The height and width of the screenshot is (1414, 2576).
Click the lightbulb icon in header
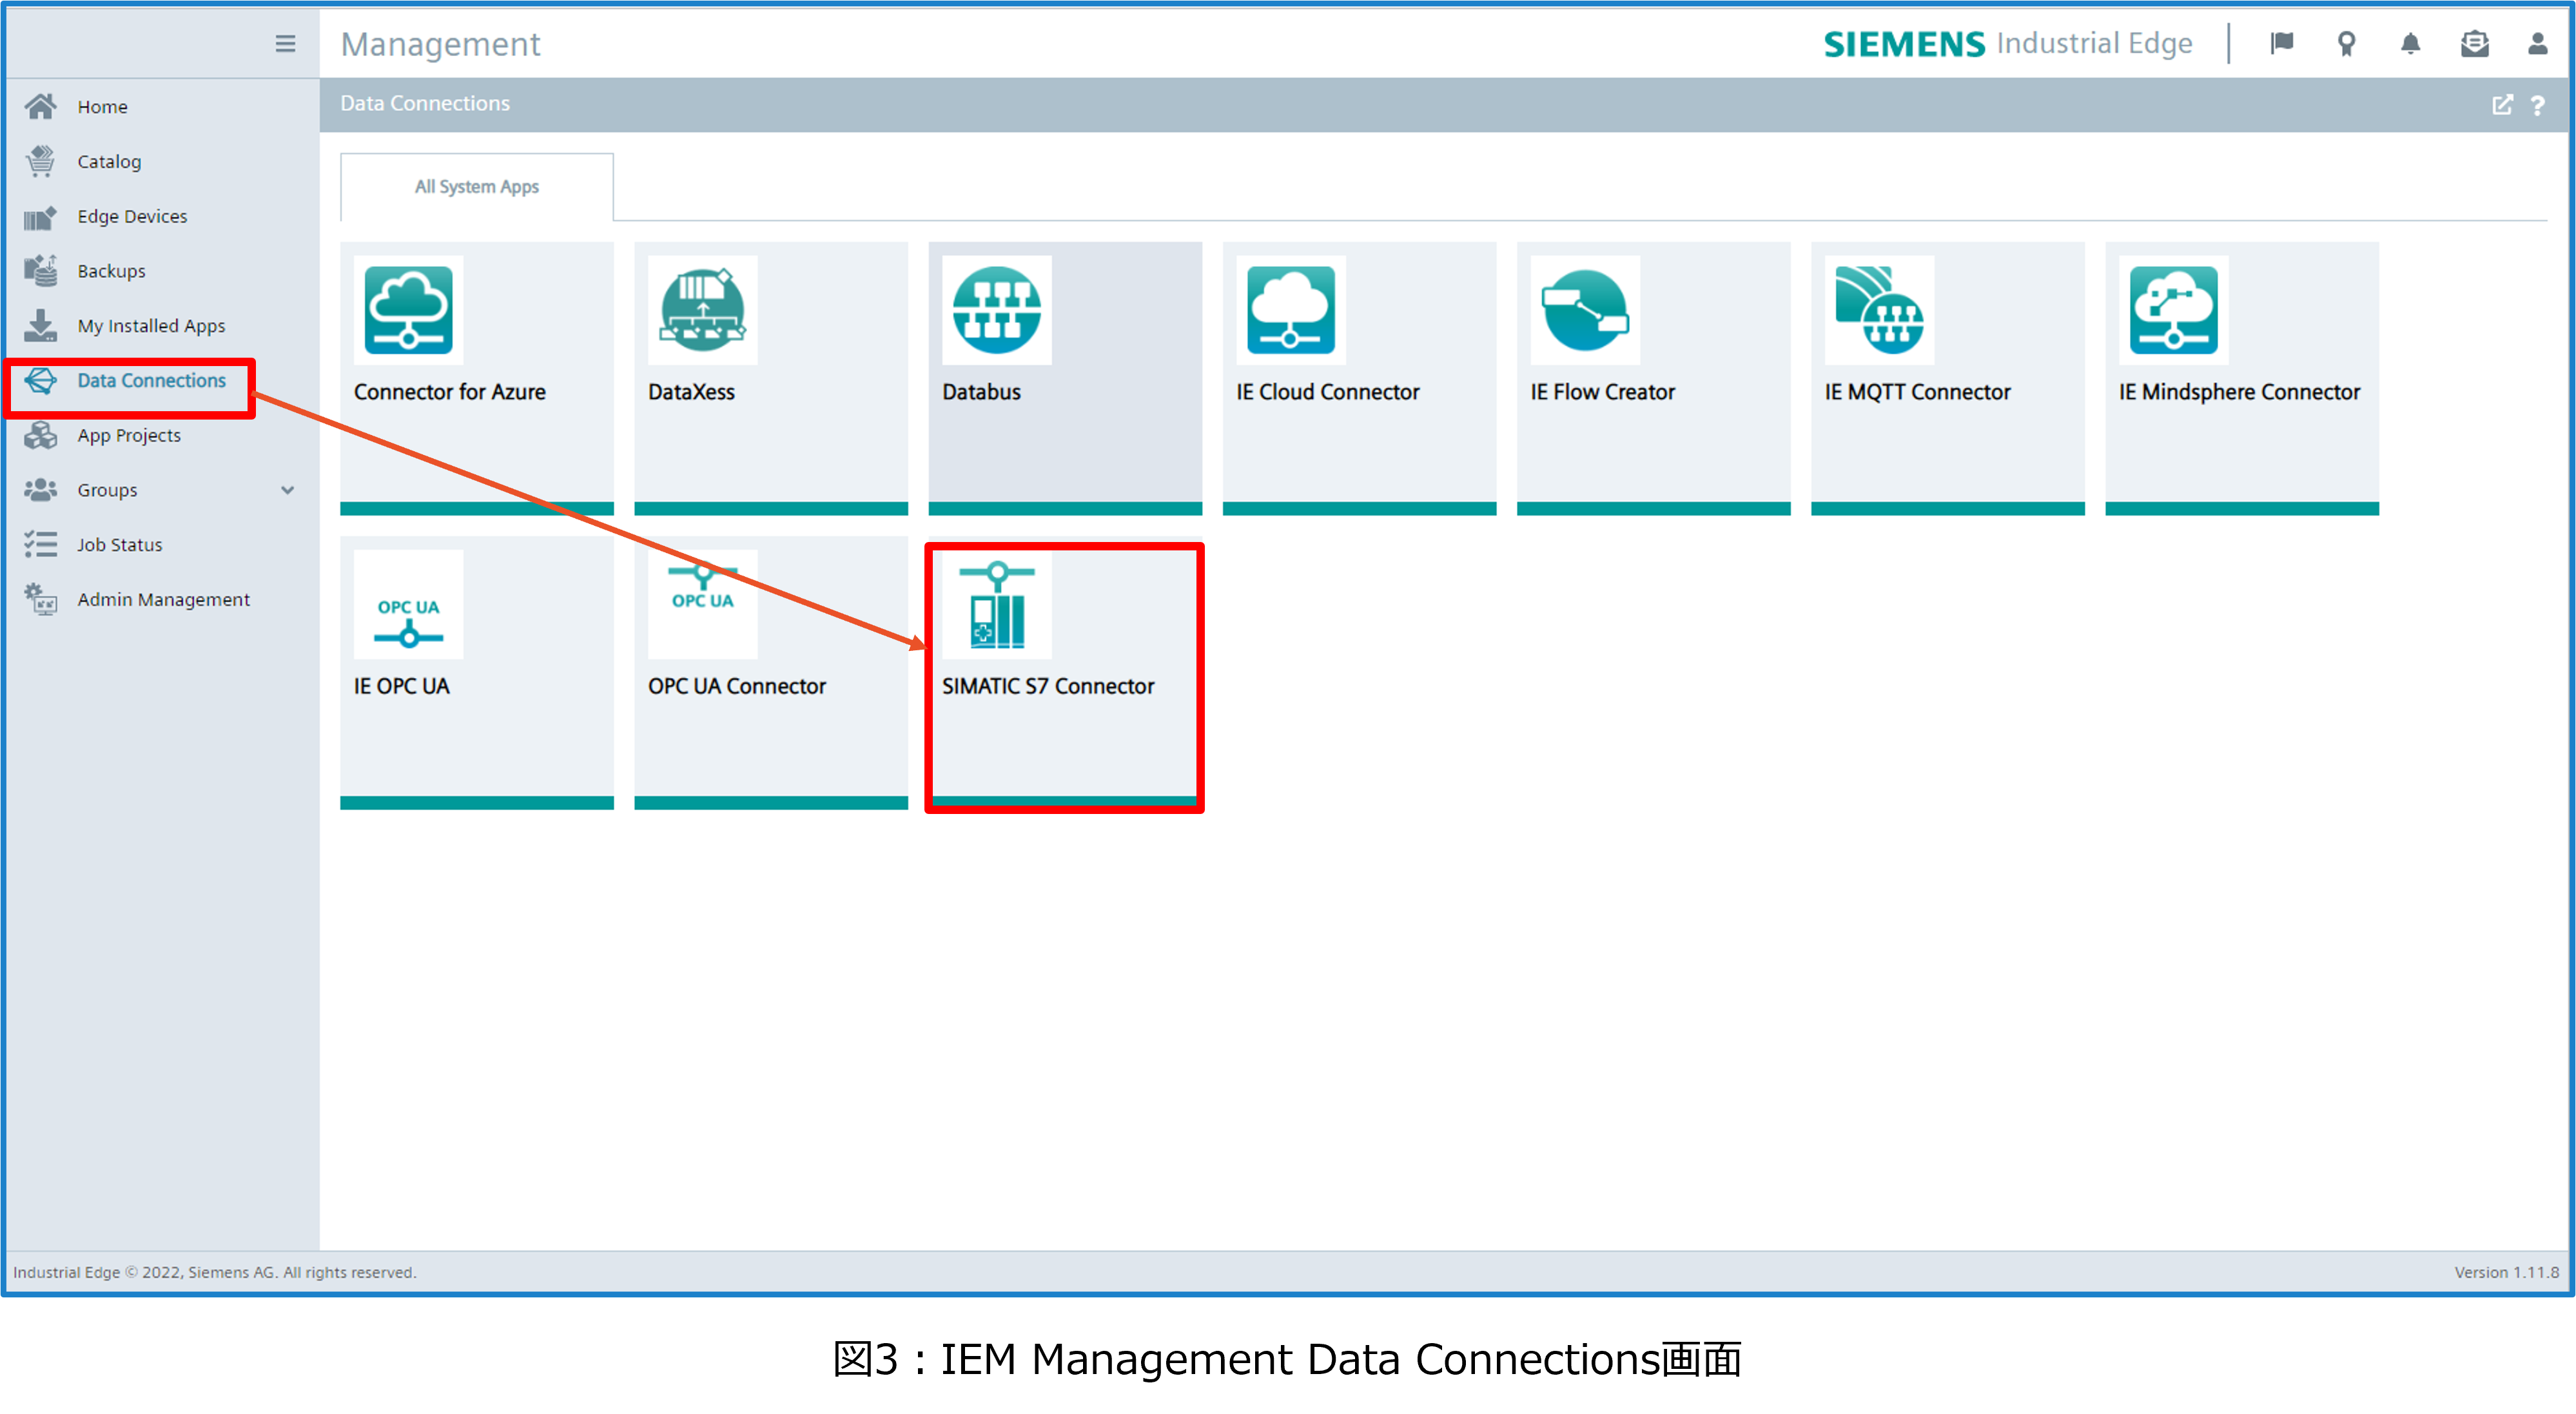tap(2346, 44)
